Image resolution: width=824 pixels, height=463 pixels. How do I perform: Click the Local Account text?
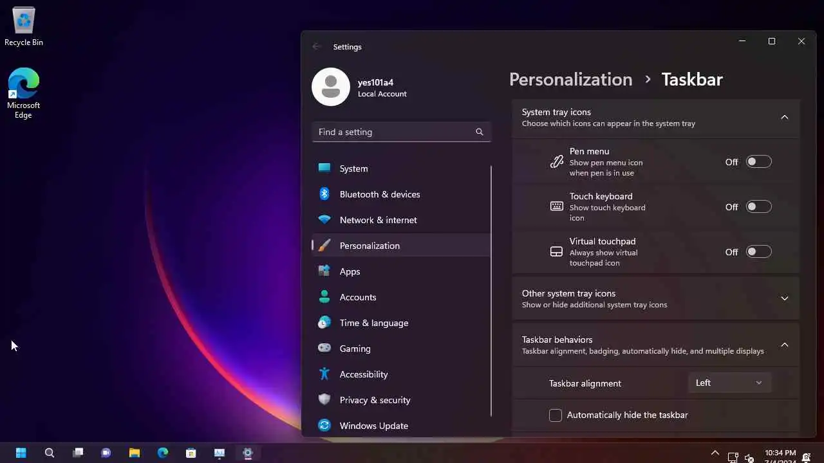pyautogui.click(x=382, y=94)
